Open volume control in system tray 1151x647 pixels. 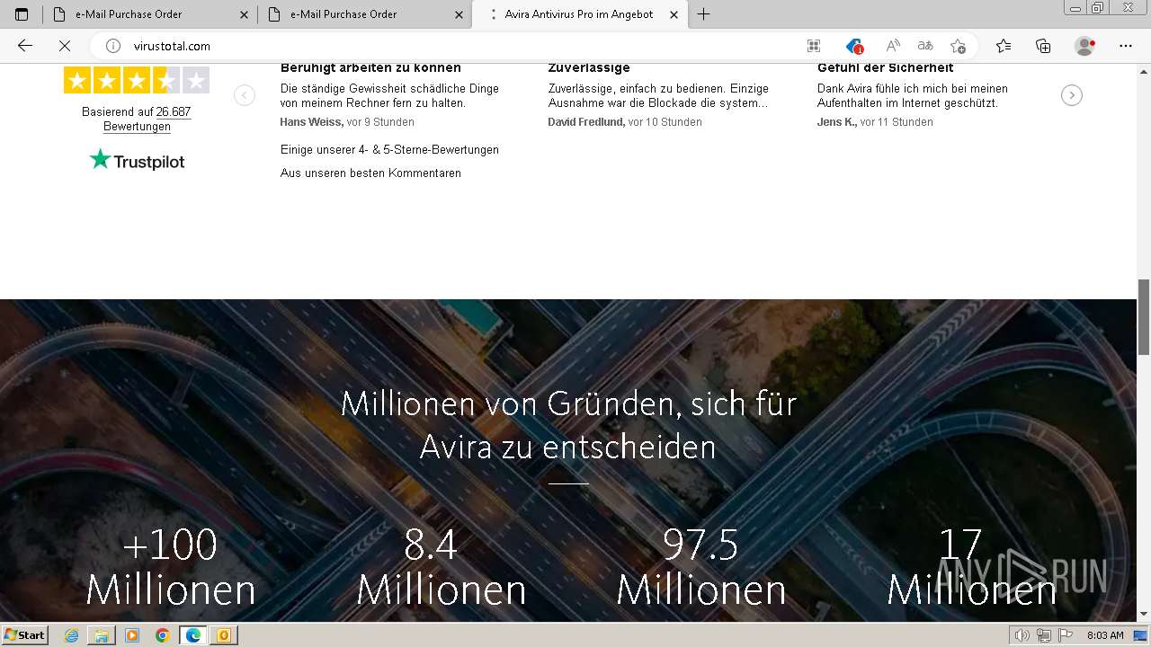click(x=1022, y=635)
